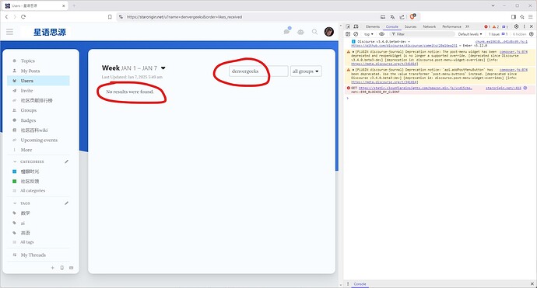Switch to Elements tab
The height and width of the screenshot is (288, 537).
point(373,26)
